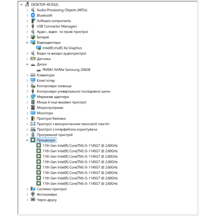Image resolution: width=216 pixels, height=216 pixels.
Task: Select the Пристрої безпеки label
Action: 51,118
